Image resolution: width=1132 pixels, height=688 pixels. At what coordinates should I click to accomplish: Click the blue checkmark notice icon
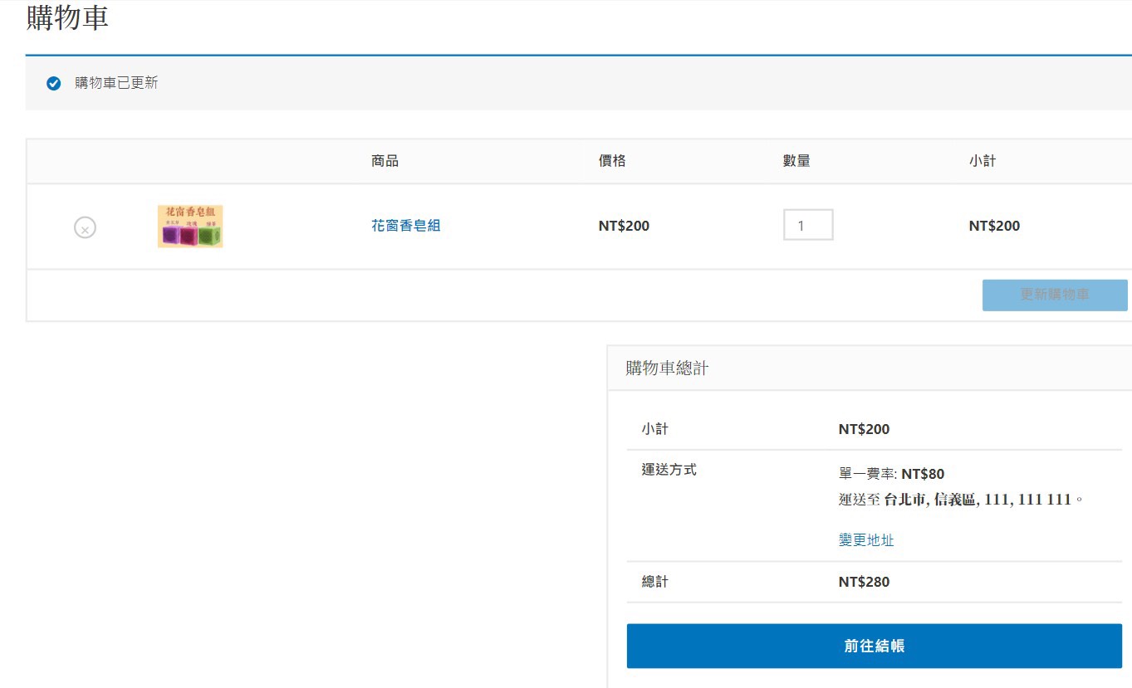click(x=54, y=83)
